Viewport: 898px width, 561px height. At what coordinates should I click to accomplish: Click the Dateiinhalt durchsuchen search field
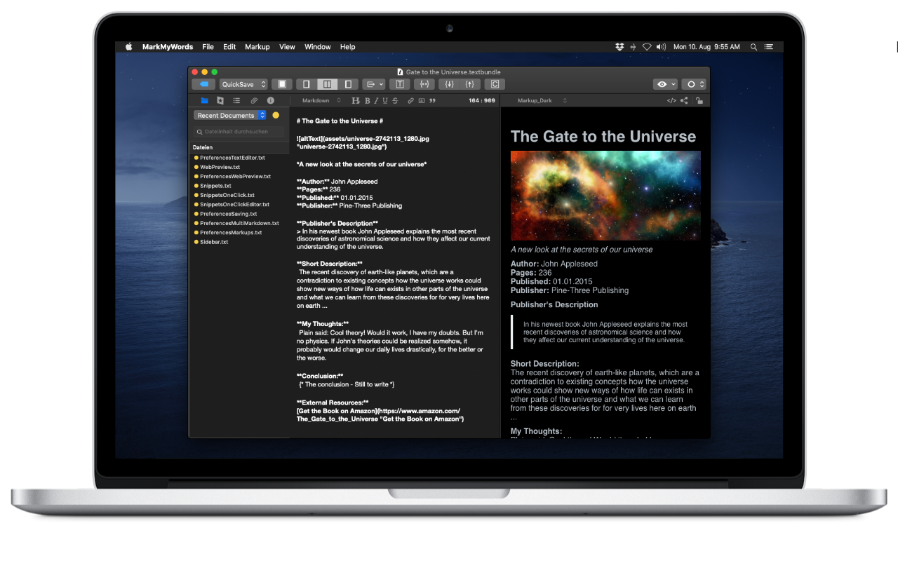point(240,132)
